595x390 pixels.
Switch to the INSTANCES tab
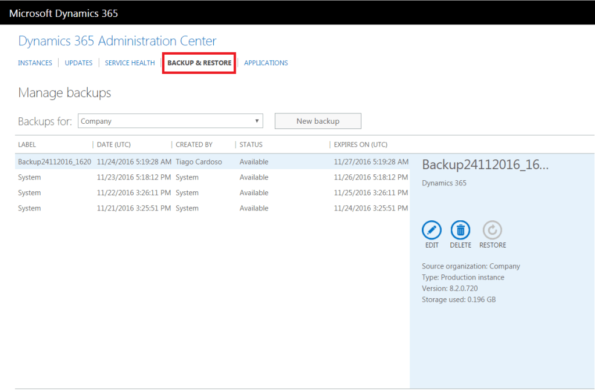point(35,63)
